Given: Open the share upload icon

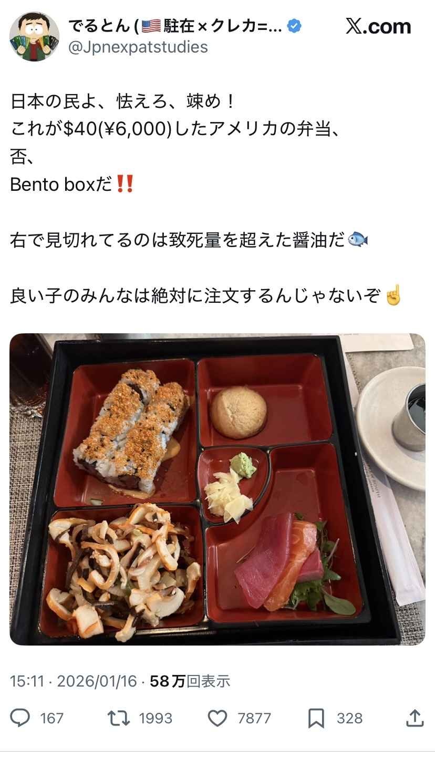Looking at the screenshot, I should click(415, 718).
